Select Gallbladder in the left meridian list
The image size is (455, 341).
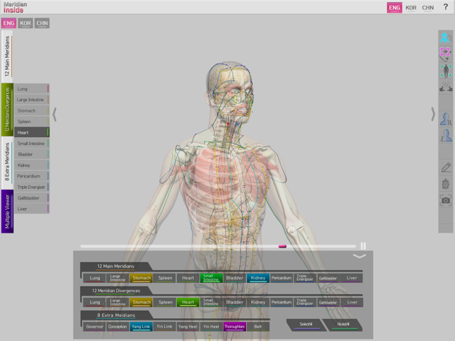(31, 198)
